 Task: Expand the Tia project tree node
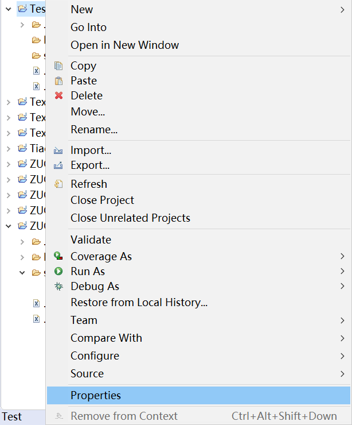tap(9, 148)
